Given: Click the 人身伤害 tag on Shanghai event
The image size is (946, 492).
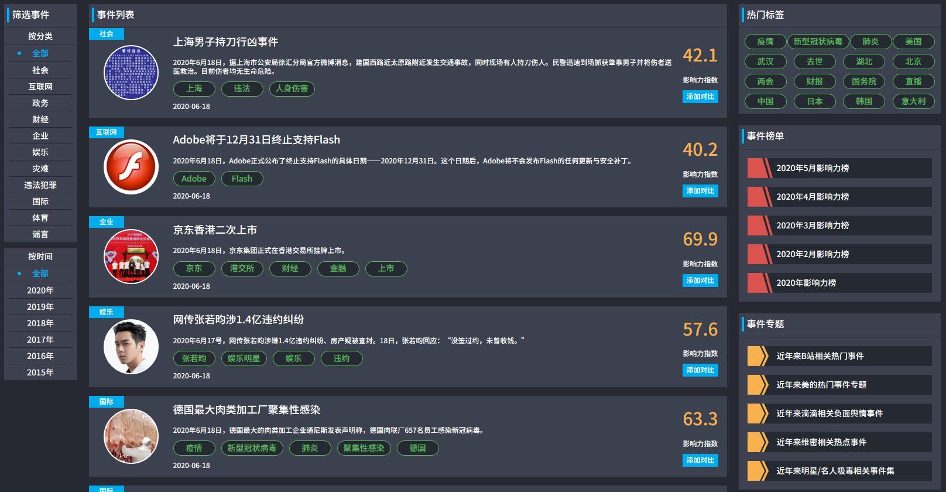Looking at the screenshot, I should coord(292,88).
